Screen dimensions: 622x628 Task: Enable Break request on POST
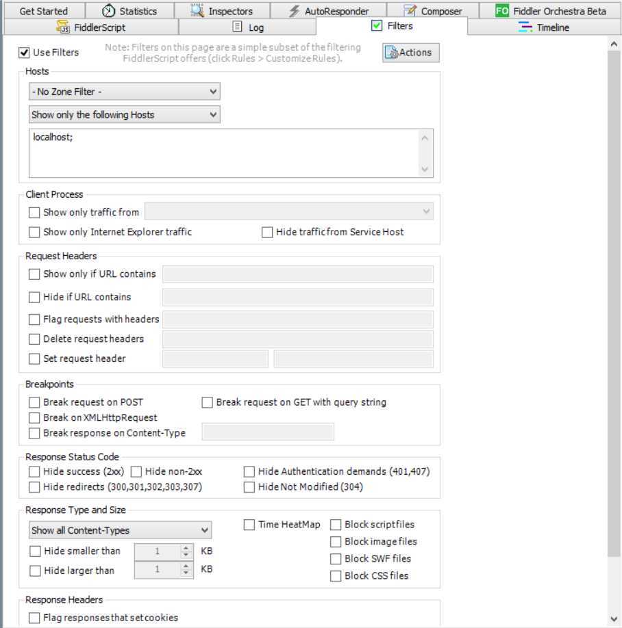pyautogui.click(x=34, y=402)
